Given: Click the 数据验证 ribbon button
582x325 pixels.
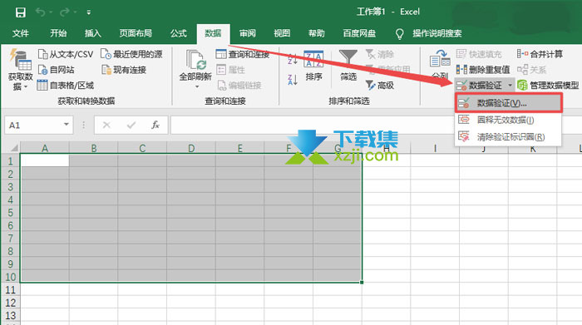Looking at the screenshot, I should 479,86.
